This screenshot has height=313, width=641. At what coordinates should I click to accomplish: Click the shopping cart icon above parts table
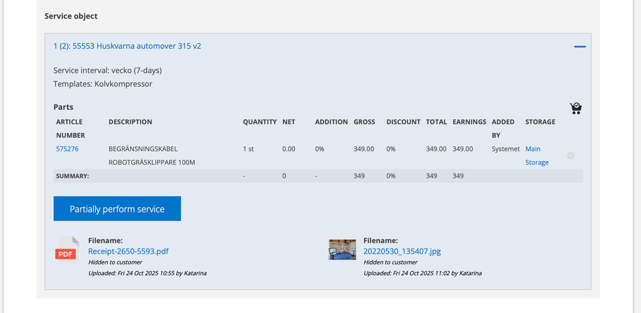576,108
